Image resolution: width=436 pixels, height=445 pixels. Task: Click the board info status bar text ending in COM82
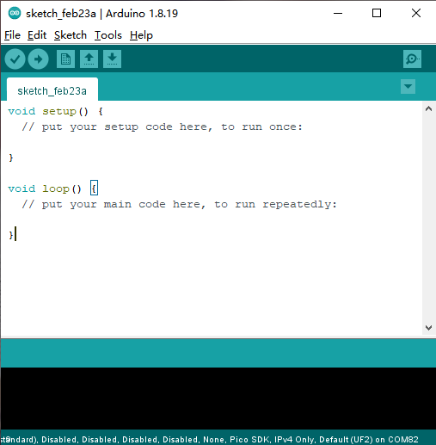(x=209, y=440)
